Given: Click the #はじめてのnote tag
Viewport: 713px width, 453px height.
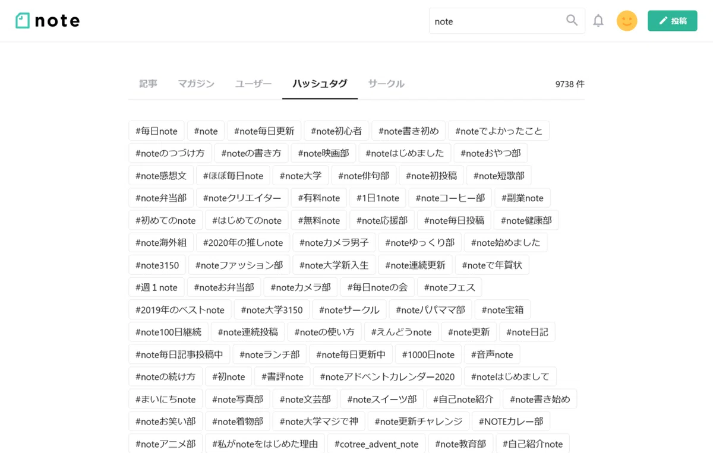Looking at the screenshot, I should 247,220.
